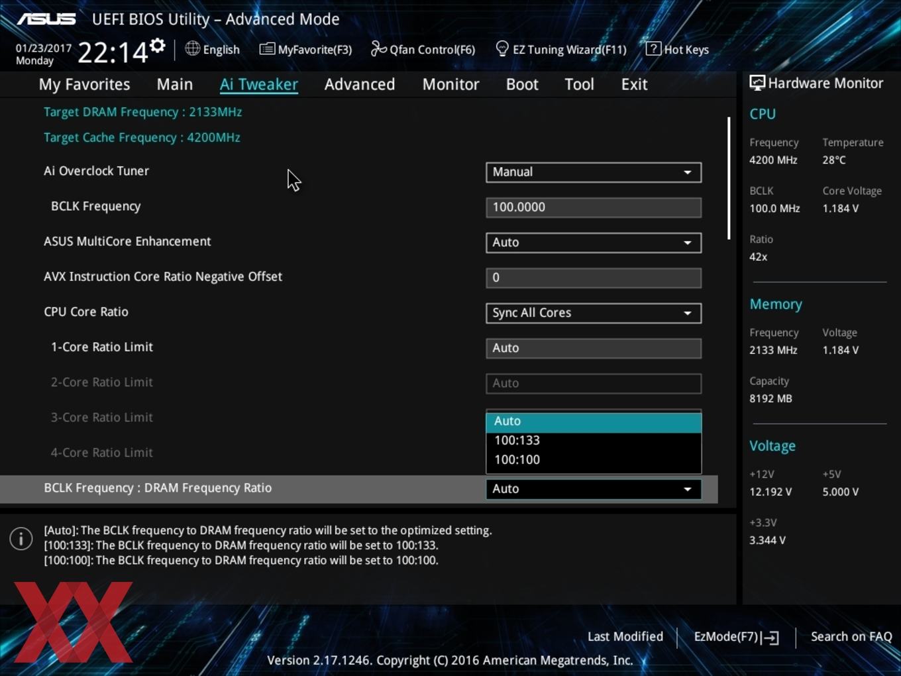Viewport: 901px width, 676px height.
Task: Switch to the Tool tab
Action: point(579,84)
